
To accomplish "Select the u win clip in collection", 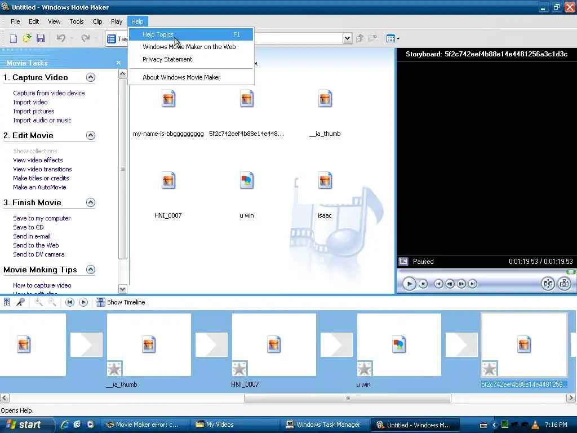I will (247, 195).
